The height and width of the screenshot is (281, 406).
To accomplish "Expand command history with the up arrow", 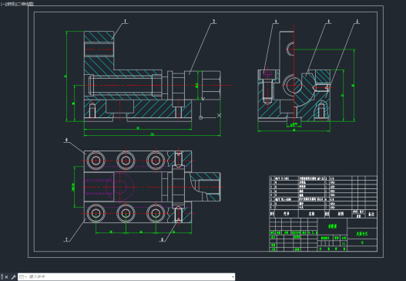I will coord(233,277).
